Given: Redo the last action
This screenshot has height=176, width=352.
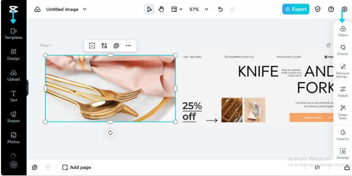Looking at the screenshot, I should (233, 9).
